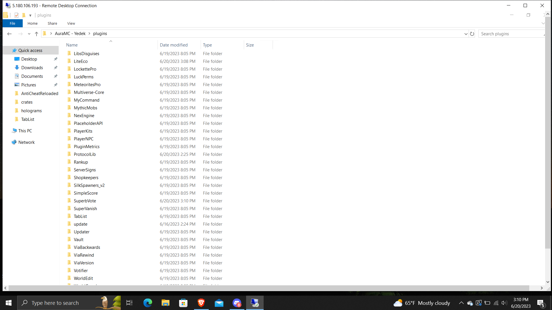Open Downloads in navigation pane
552x310 pixels.
[32, 68]
